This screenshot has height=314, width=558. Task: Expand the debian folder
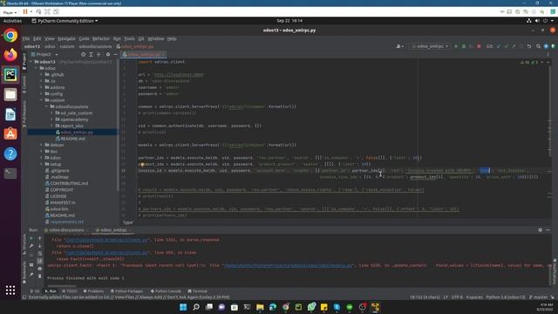(41, 145)
